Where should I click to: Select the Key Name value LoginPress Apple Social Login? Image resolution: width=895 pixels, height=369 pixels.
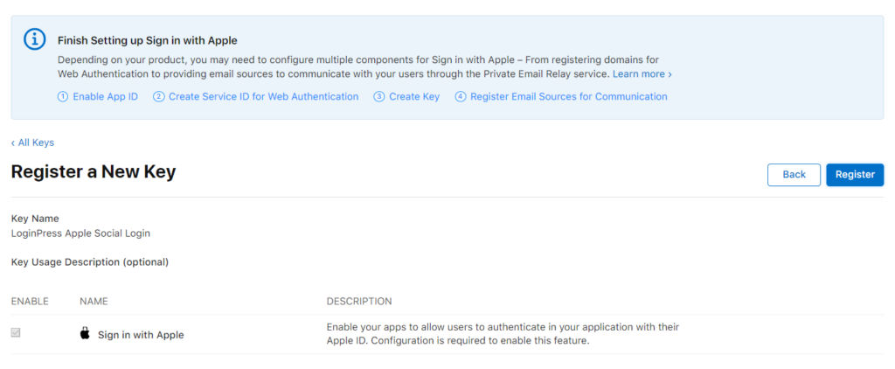click(81, 233)
